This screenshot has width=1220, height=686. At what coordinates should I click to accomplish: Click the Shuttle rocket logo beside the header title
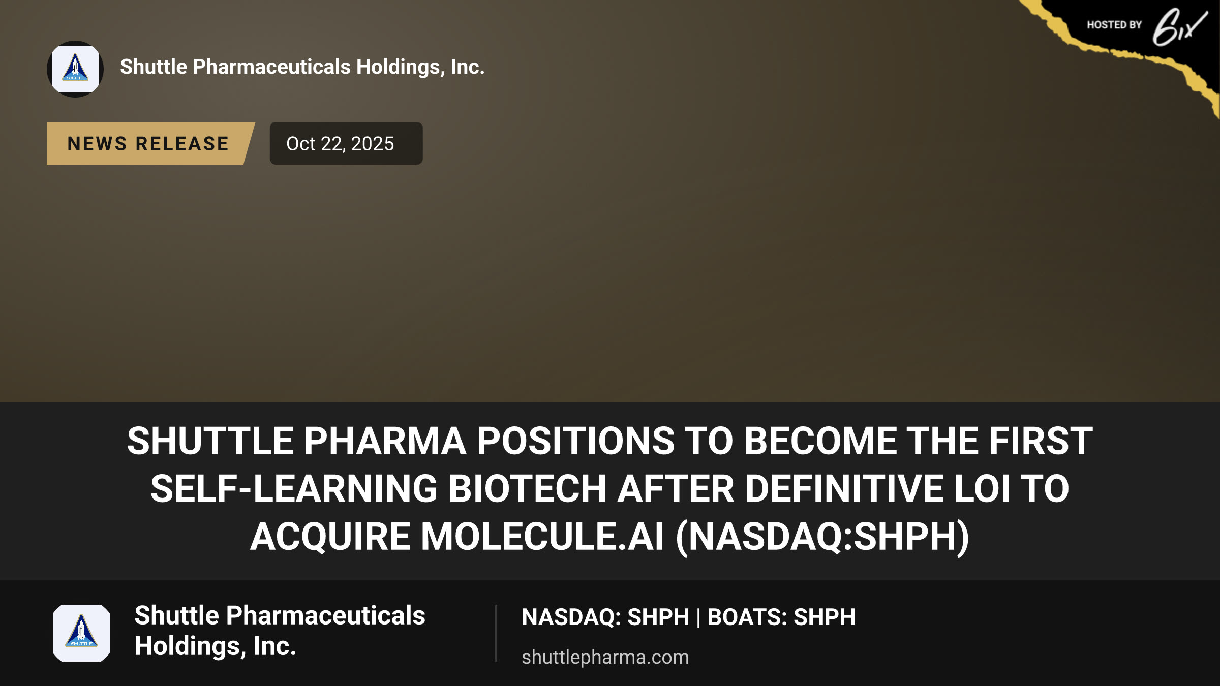[x=75, y=69]
